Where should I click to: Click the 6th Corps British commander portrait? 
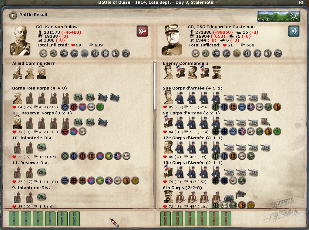pos(168,197)
